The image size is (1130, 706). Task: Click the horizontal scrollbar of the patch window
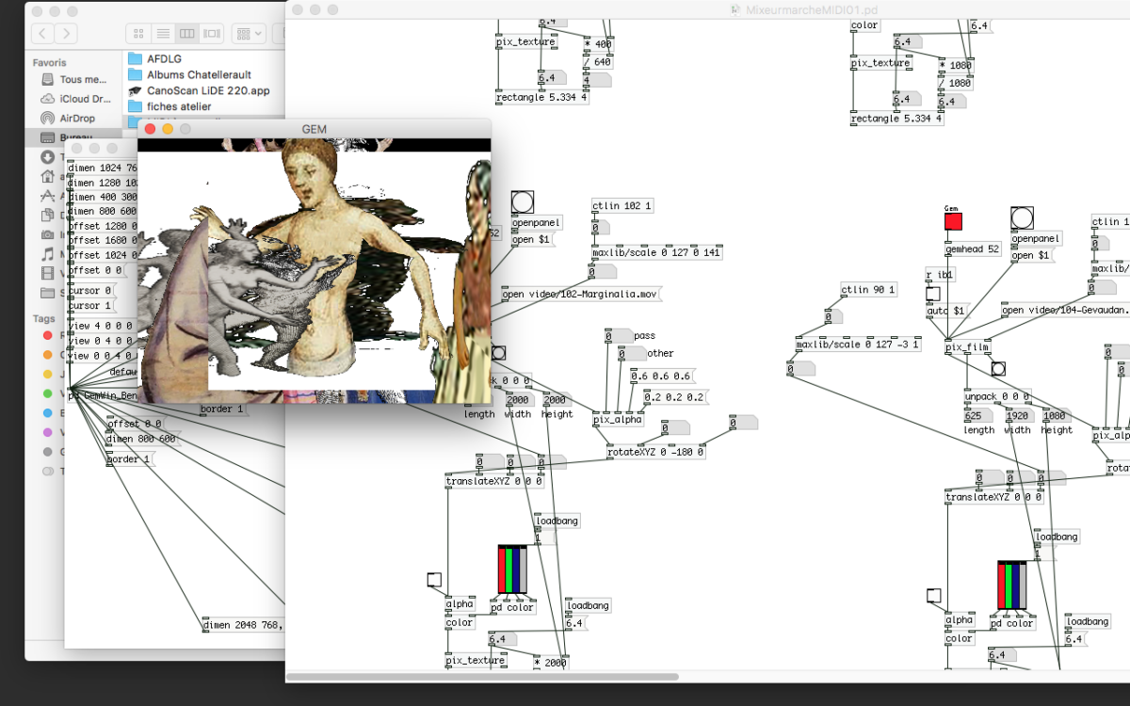point(482,677)
